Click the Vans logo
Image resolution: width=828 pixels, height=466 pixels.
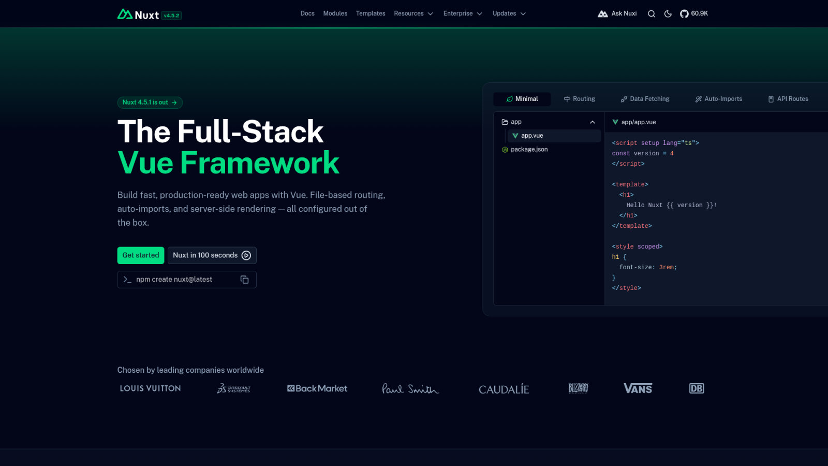[638, 388]
